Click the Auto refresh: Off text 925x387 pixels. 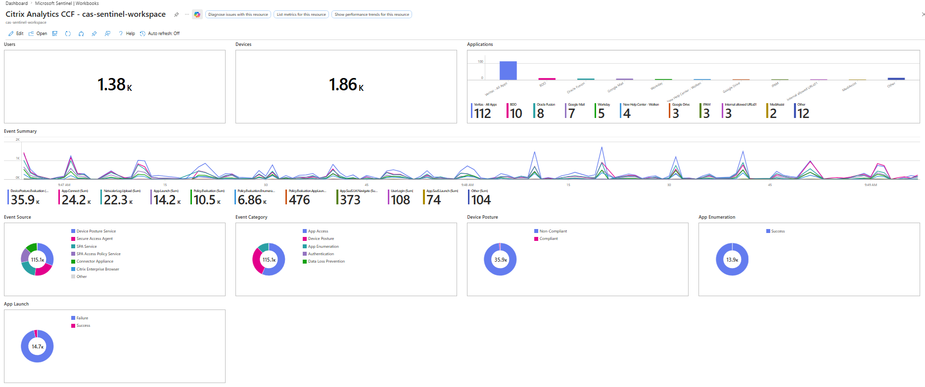[164, 34]
